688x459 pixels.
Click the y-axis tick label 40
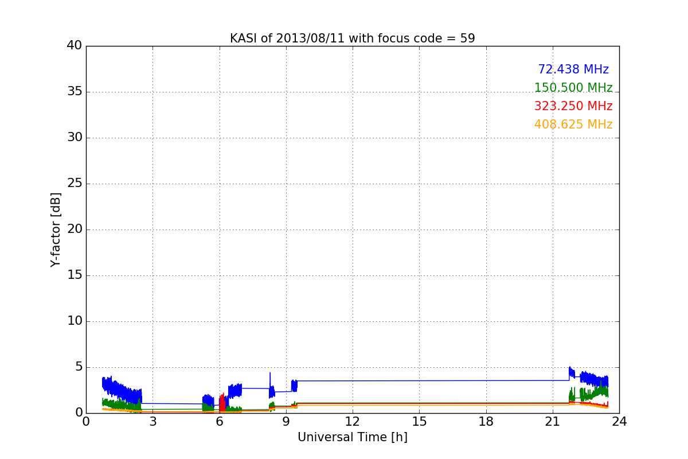tap(75, 46)
